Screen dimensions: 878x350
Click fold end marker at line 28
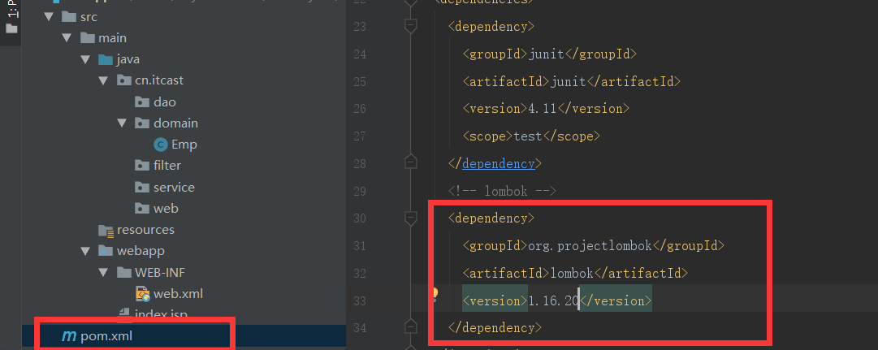tap(410, 162)
